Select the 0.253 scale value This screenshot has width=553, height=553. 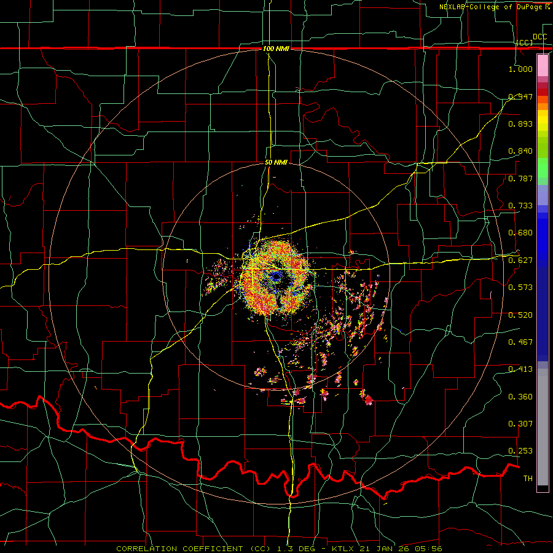tap(520, 451)
